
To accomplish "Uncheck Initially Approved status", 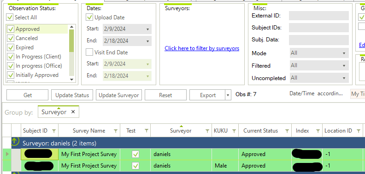I will (x=11, y=75).
